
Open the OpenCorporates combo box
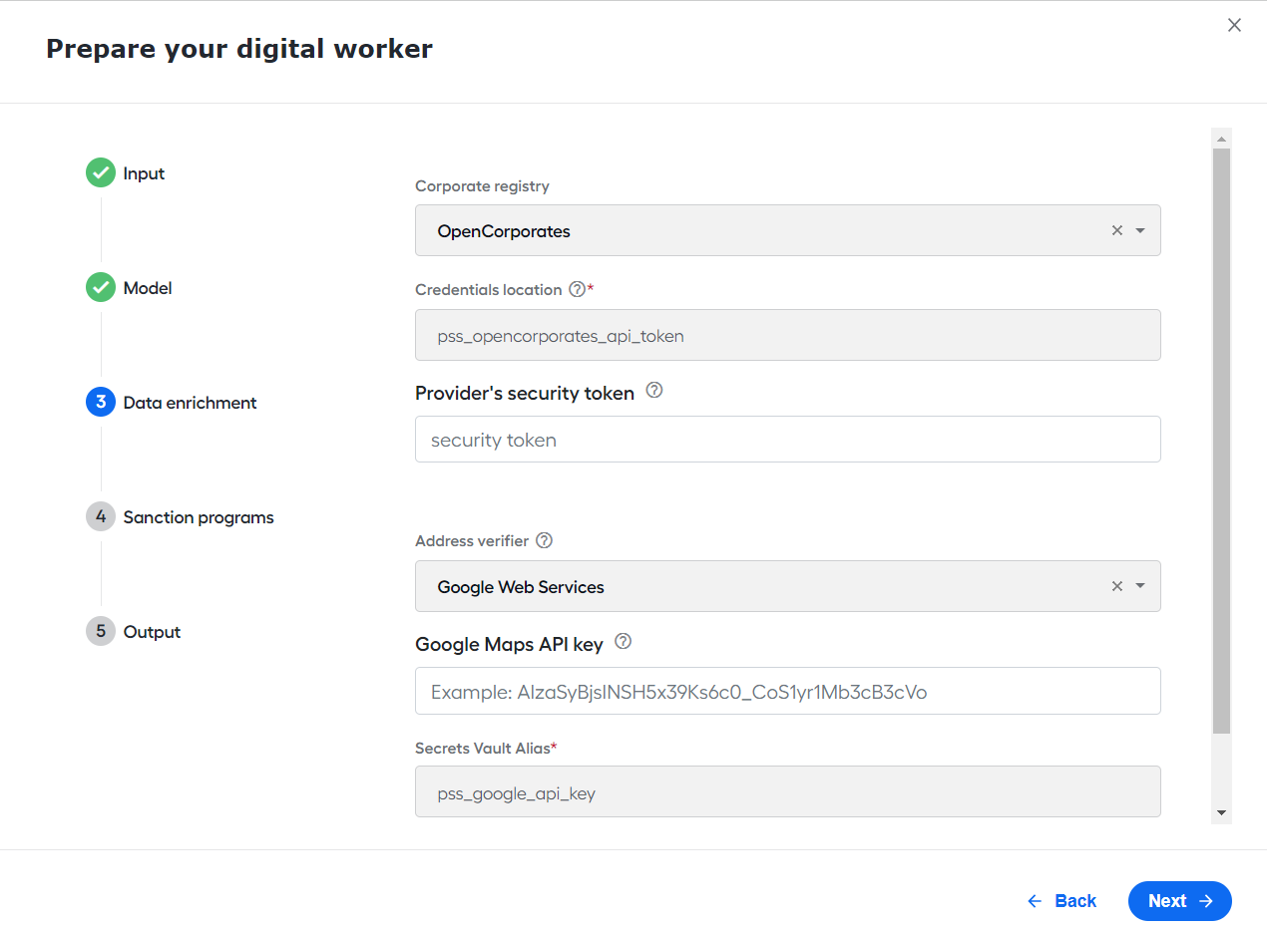point(788,230)
